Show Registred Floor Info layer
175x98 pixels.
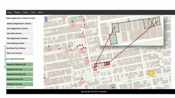click(x=19, y=79)
